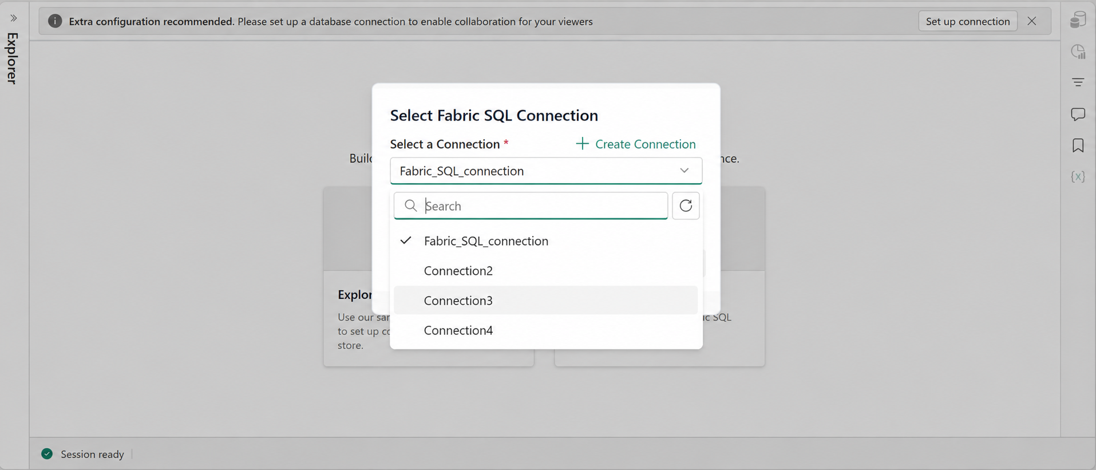Refresh the connection list
The height and width of the screenshot is (470, 1096).
pyautogui.click(x=686, y=206)
